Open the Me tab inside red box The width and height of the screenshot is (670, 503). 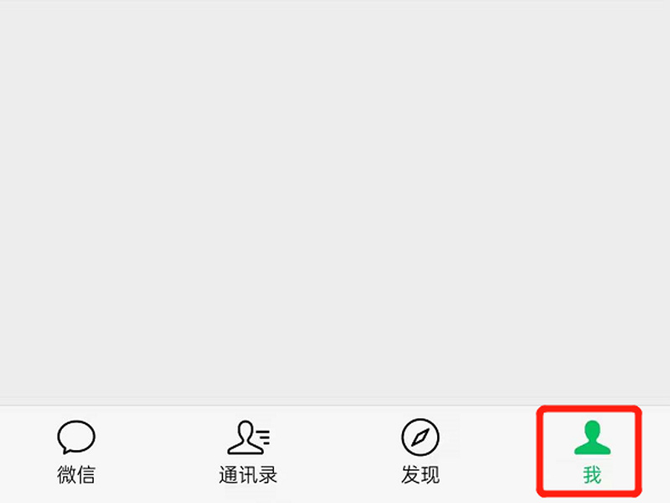coord(590,451)
